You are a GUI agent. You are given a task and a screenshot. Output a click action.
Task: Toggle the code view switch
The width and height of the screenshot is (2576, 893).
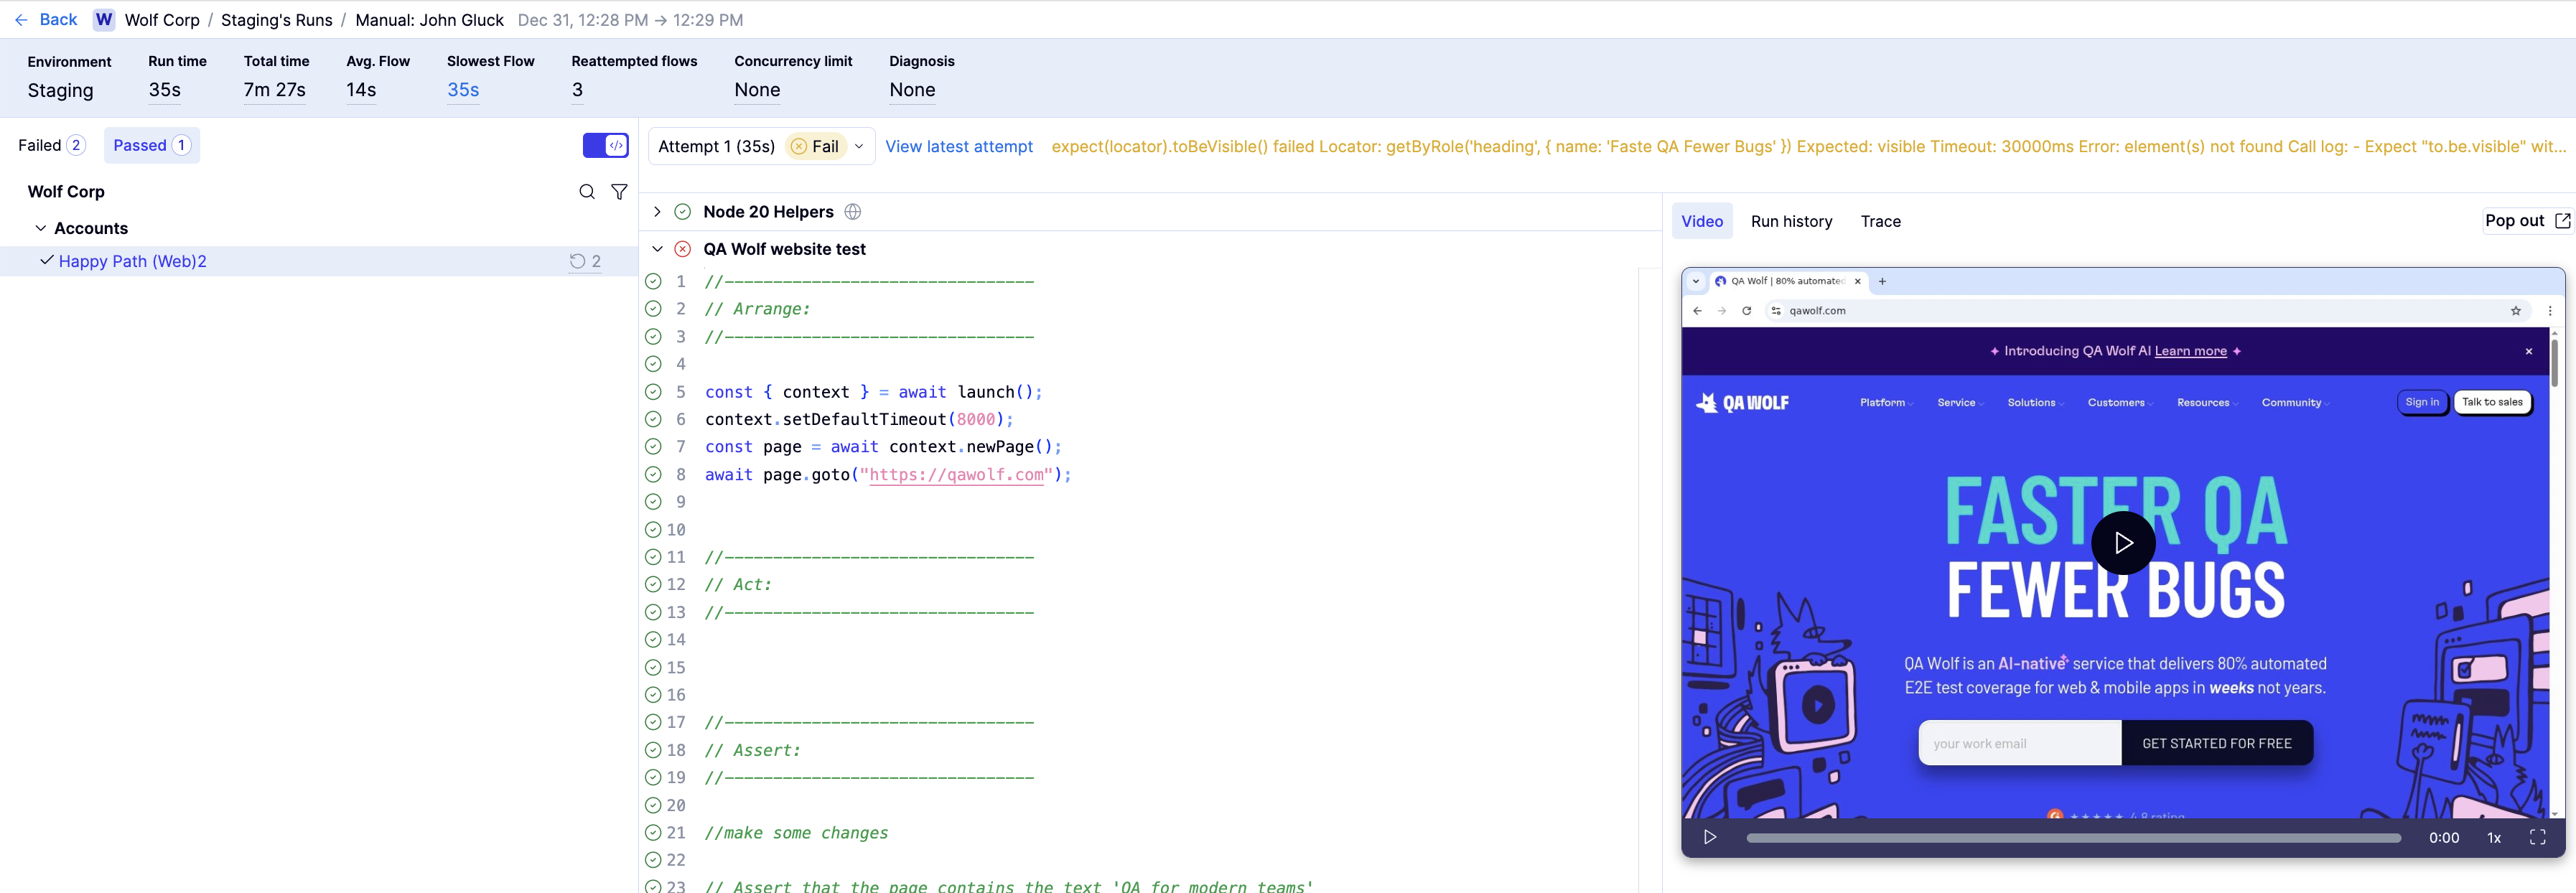[x=606, y=146]
